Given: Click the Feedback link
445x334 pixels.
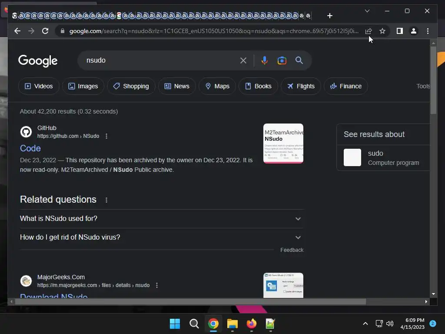Looking at the screenshot, I should point(292,250).
